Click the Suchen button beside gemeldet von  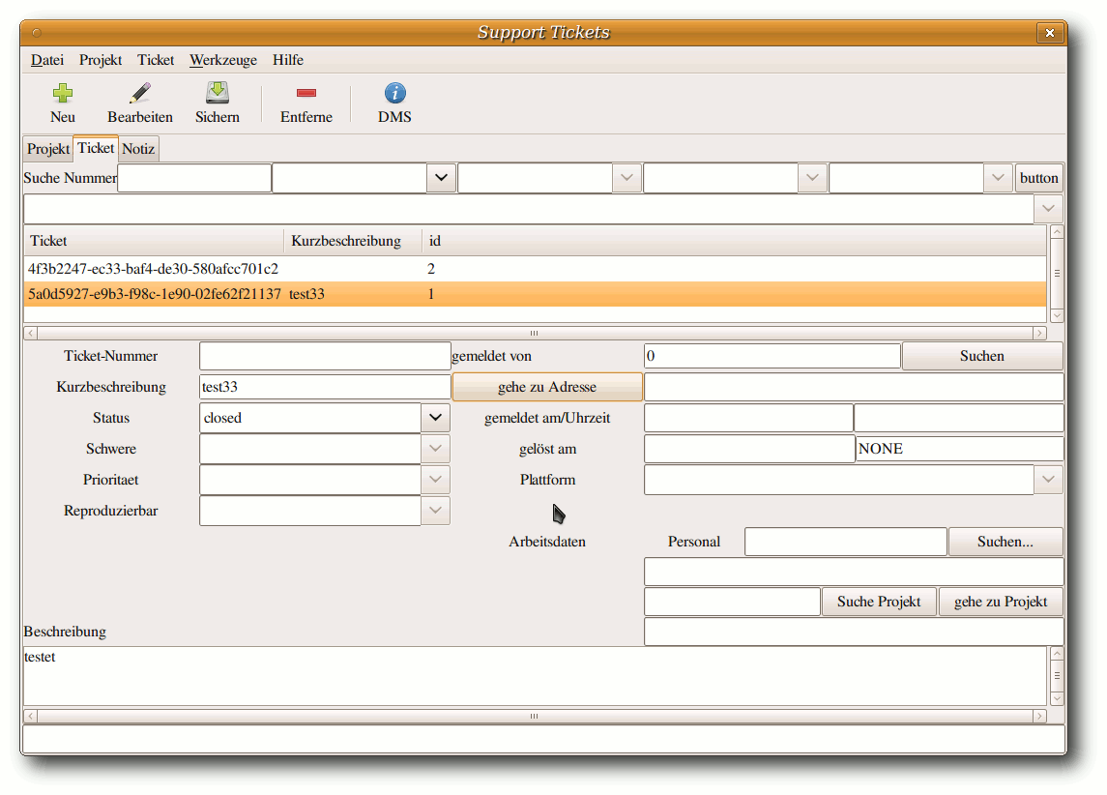982,356
